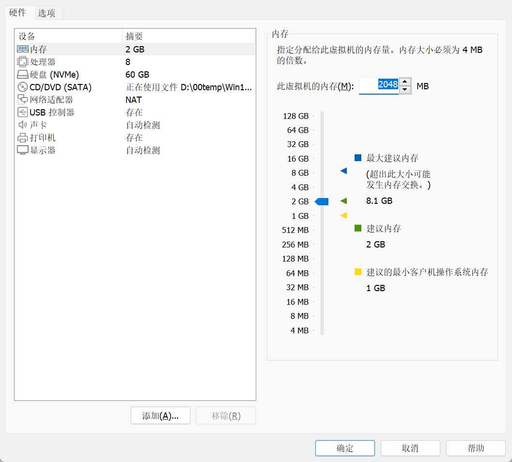Click the display (显示器) monitor icon
This screenshot has height=462, width=512.
tap(23, 150)
